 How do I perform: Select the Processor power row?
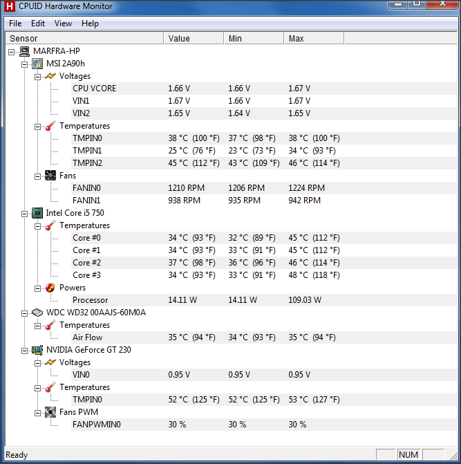tap(264, 300)
